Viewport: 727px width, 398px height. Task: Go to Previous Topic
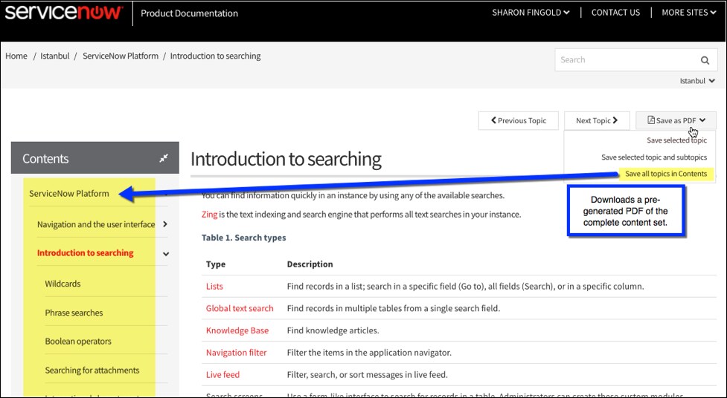coord(519,120)
